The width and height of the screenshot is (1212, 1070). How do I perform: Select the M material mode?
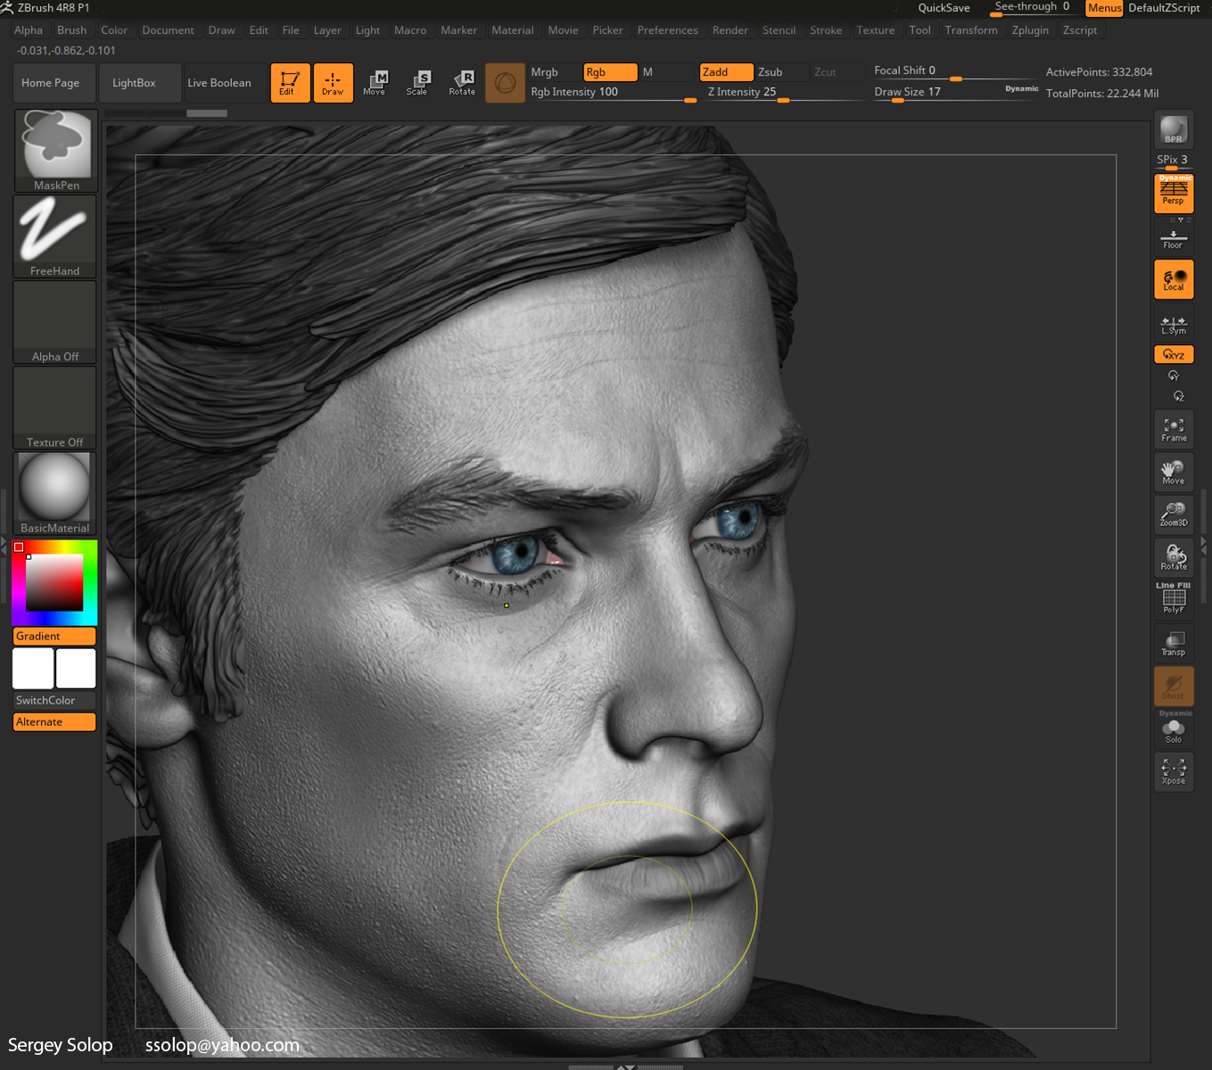click(666, 72)
